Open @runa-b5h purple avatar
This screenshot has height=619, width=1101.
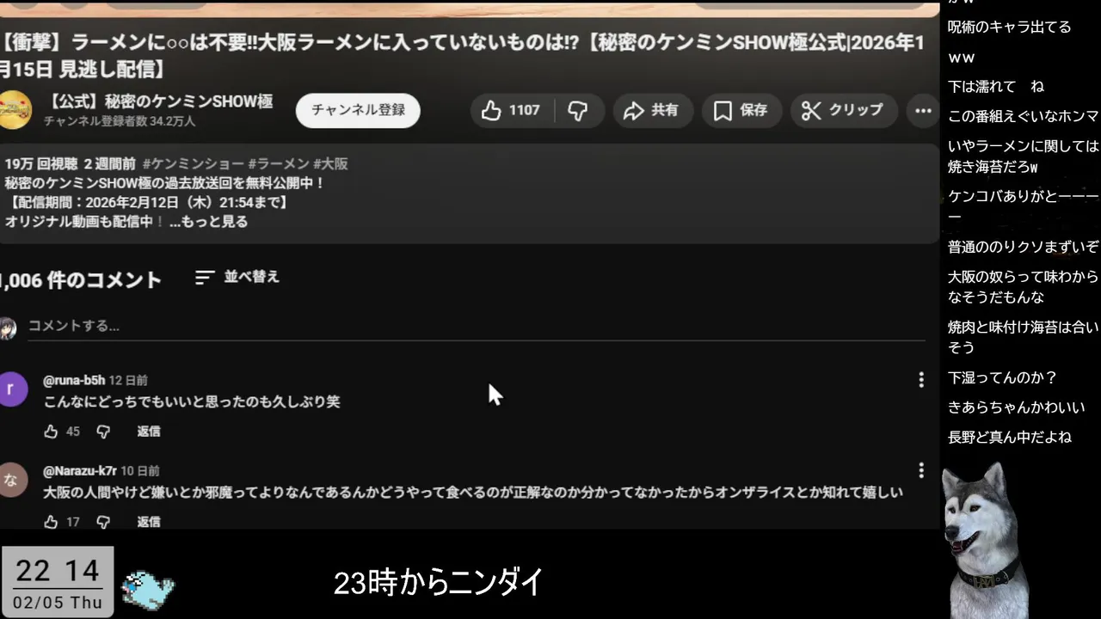[12, 389]
